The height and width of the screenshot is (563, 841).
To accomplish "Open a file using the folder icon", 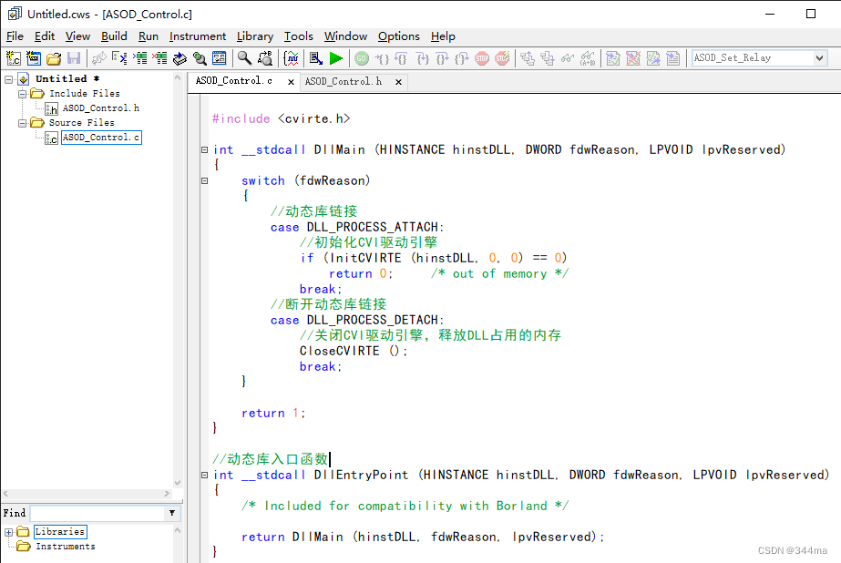I will point(53,56).
